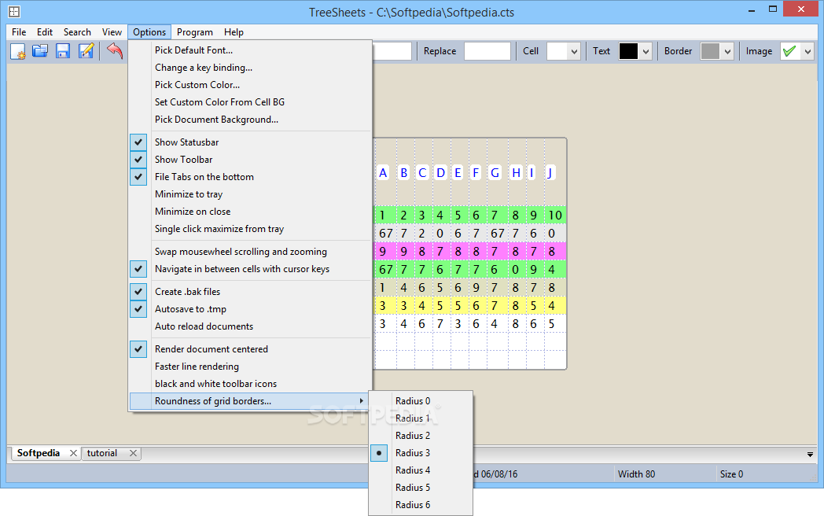Click the Save floppy disk icon
The height and width of the screenshot is (516, 824).
(63, 51)
